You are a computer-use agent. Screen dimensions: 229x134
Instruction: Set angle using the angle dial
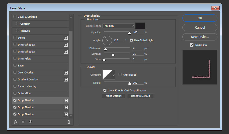point(107,40)
